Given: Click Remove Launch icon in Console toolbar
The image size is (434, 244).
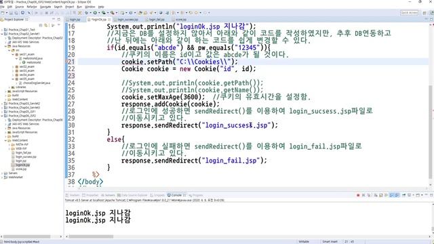Looking at the screenshot, I should [x=363, y=195].
